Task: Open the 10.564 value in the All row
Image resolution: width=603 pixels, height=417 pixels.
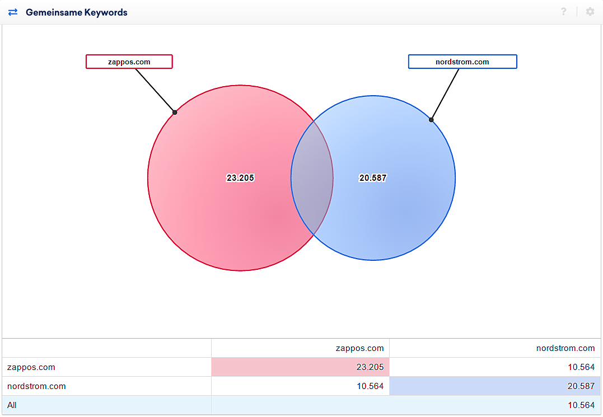Action: (x=580, y=405)
